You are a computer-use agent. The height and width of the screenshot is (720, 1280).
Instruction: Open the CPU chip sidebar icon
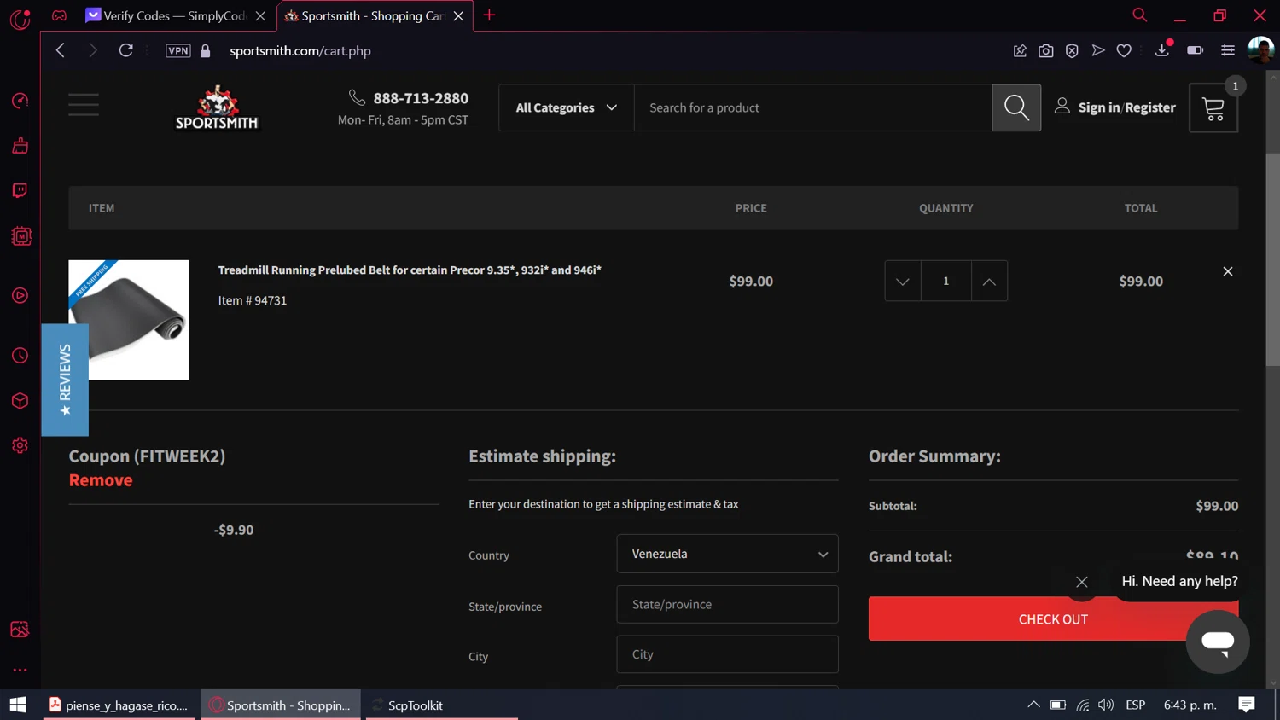pos(21,236)
